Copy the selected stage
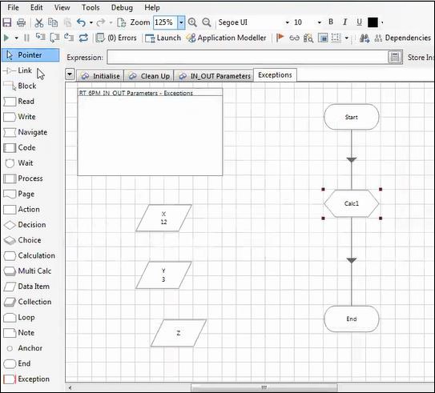Image resolution: width=435 pixels, height=393 pixels. 53,22
